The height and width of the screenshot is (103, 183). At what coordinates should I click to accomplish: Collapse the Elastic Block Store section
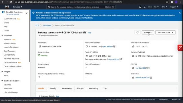pyautogui.click(x=2, y=81)
